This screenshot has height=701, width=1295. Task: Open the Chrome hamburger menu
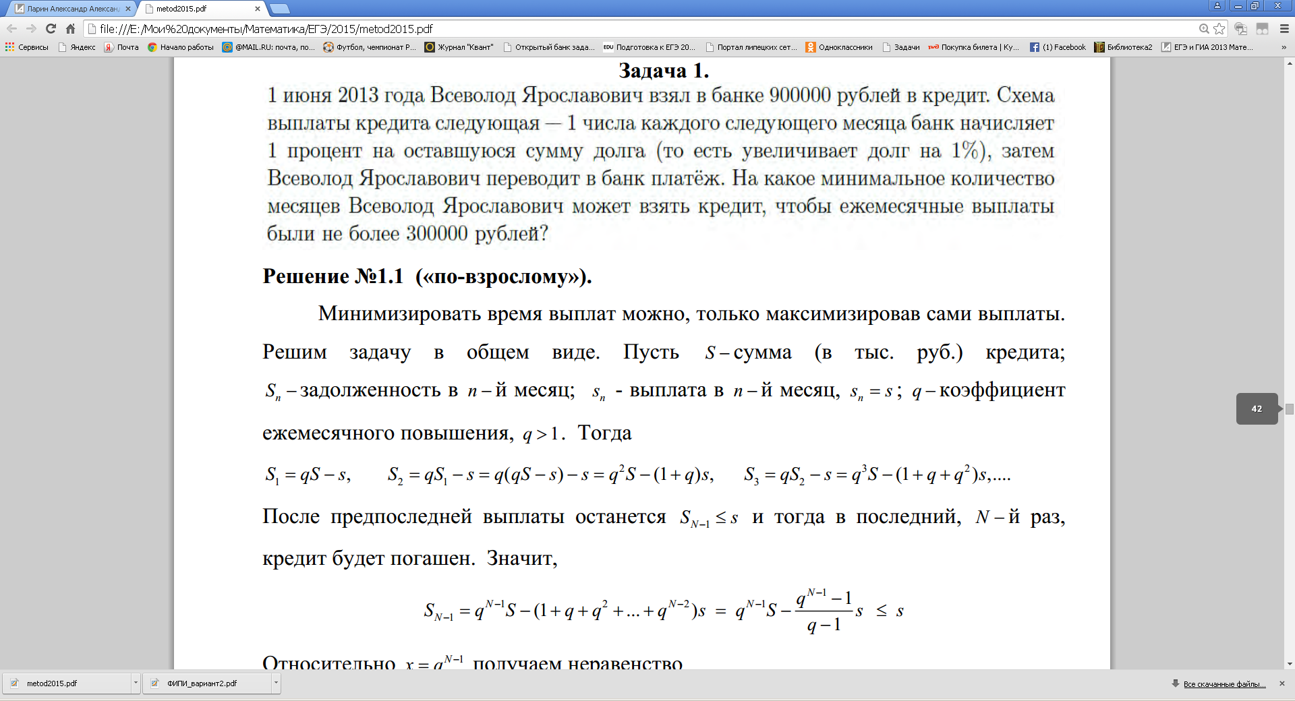coord(1284,28)
